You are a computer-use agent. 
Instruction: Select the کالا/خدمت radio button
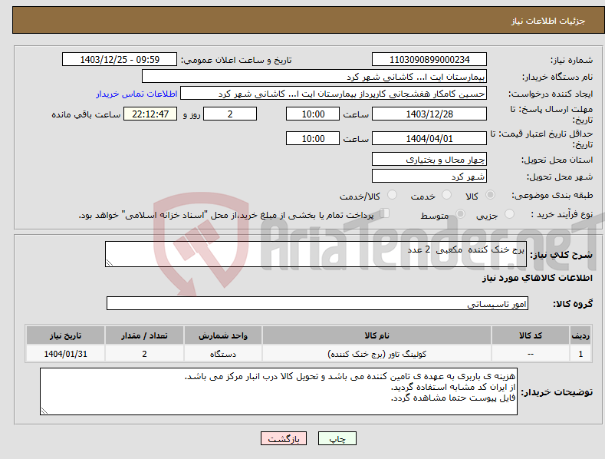[392, 195]
